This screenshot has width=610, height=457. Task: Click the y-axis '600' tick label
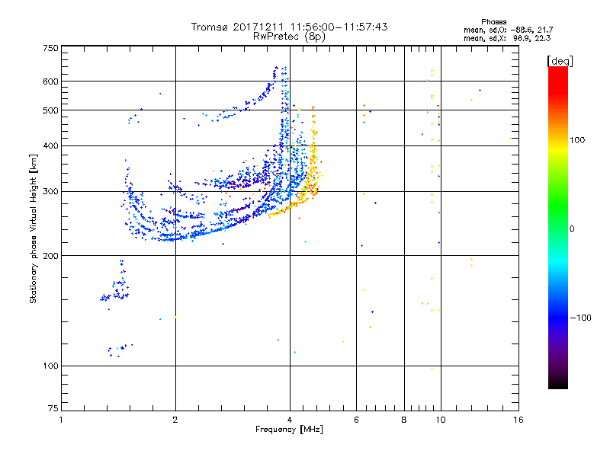click(50, 81)
